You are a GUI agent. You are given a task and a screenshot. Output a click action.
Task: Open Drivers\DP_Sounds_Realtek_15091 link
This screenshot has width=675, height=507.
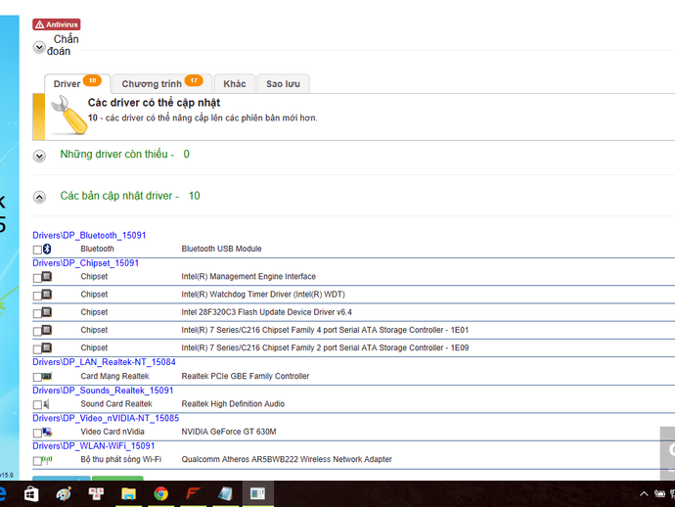[x=103, y=391]
